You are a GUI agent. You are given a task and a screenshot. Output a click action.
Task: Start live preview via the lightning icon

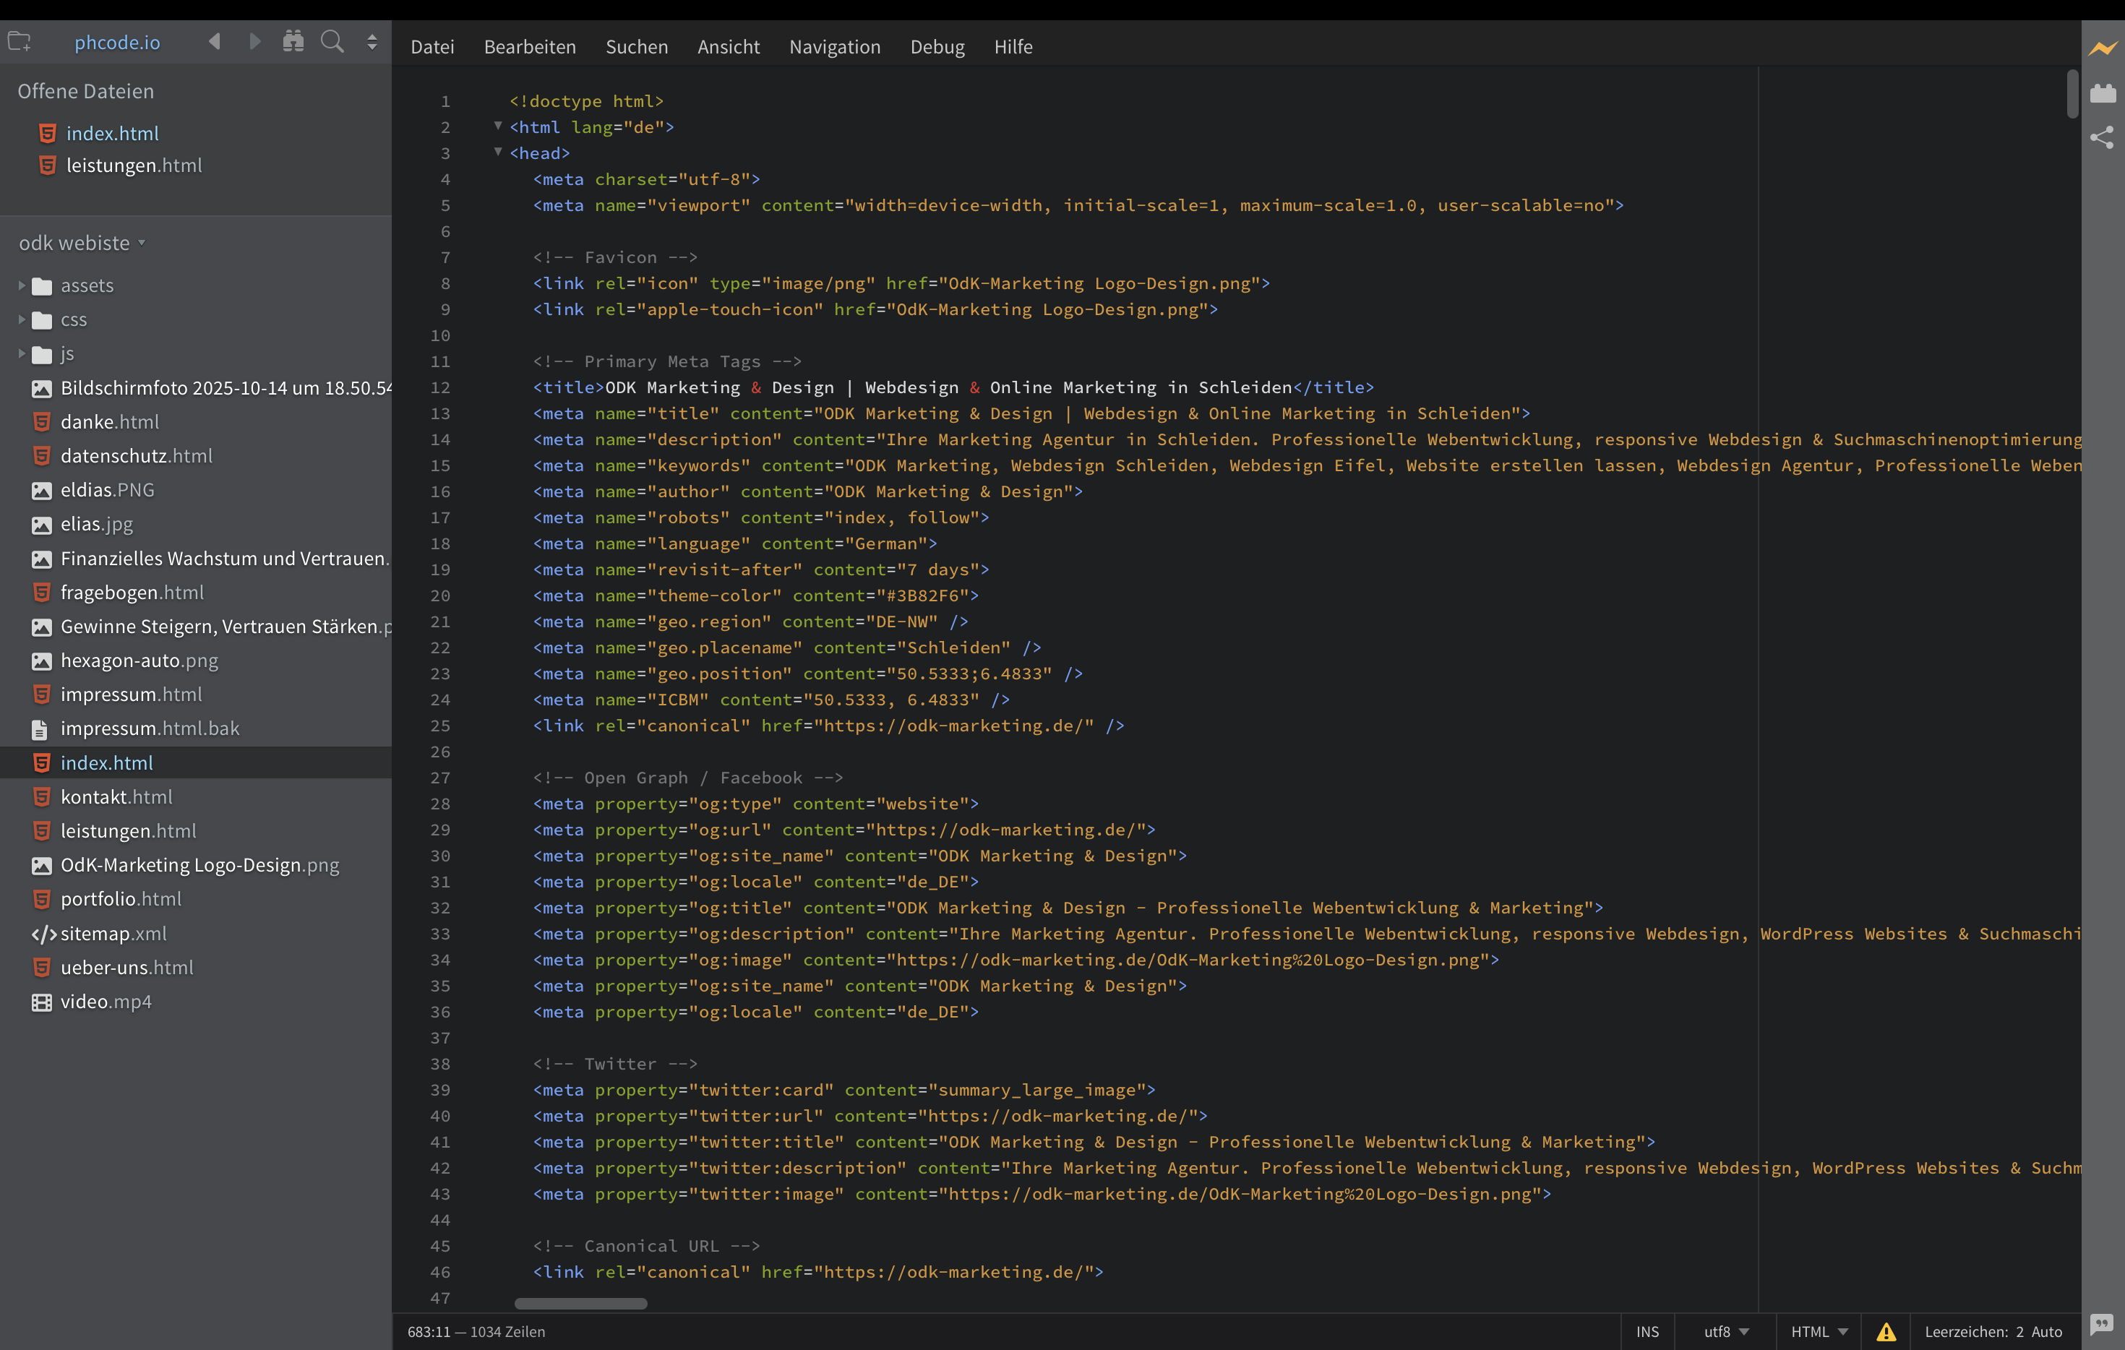pyautogui.click(x=2103, y=48)
